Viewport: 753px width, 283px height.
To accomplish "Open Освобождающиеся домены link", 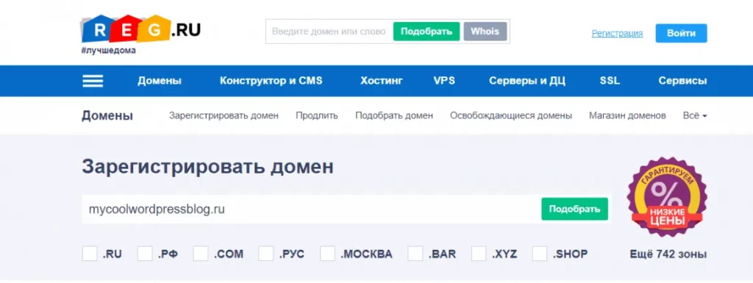I will click(511, 115).
